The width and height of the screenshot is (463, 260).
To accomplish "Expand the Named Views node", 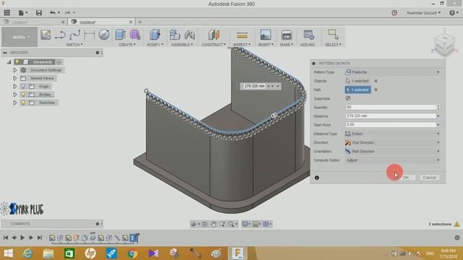I will pyautogui.click(x=14, y=79).
